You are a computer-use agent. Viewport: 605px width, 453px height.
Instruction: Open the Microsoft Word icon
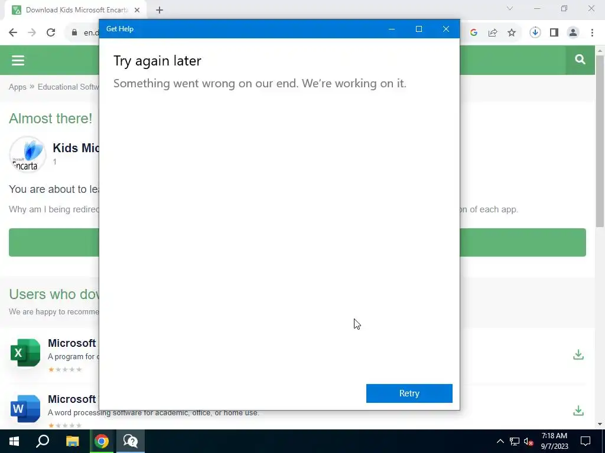pyautogui.click(x=25, y=409)
